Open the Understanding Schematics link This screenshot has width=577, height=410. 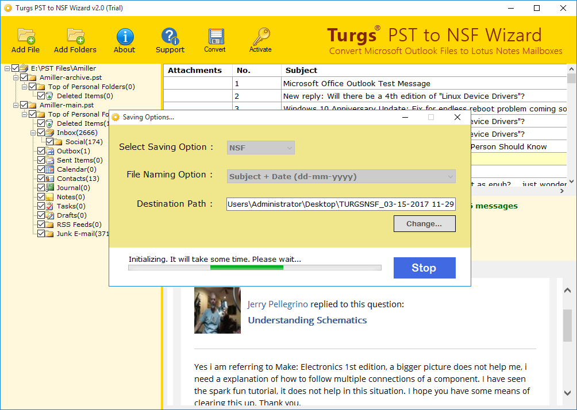(x=307, y=320)
